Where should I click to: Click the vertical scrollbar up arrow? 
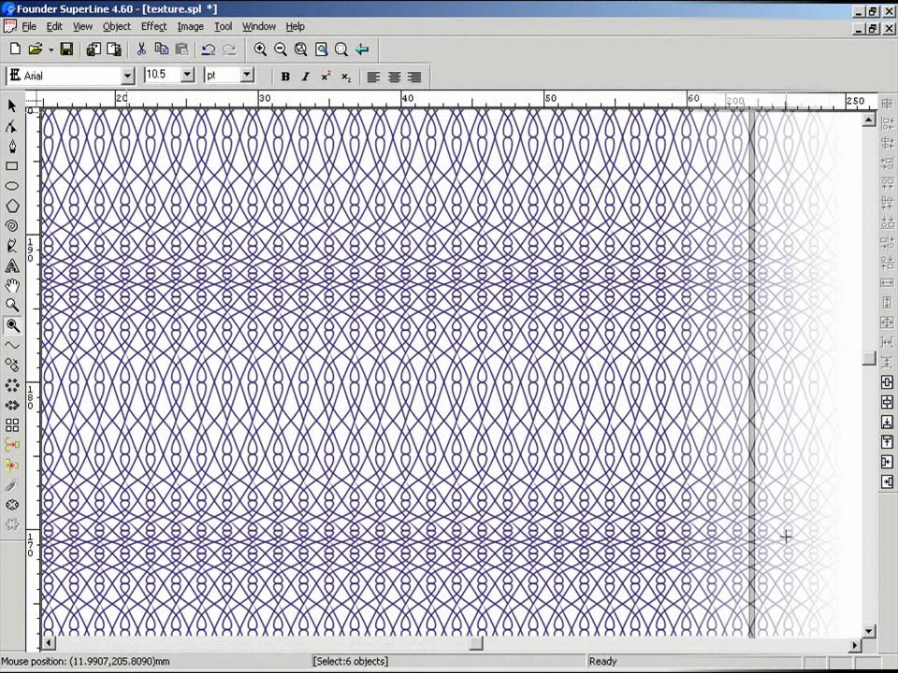tap(869, 119)
